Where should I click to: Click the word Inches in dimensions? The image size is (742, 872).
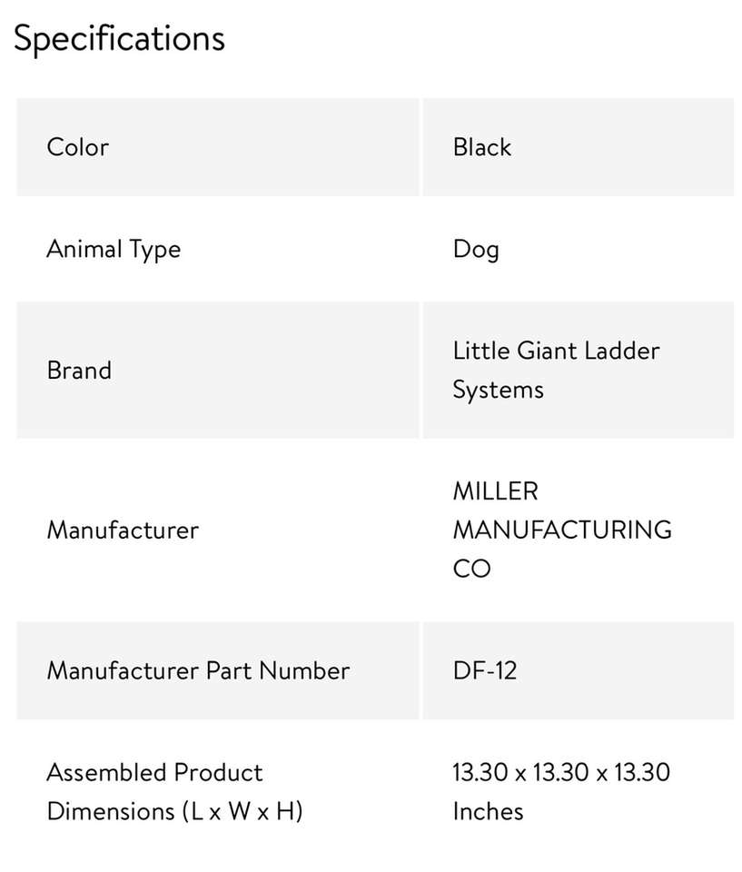488,811
